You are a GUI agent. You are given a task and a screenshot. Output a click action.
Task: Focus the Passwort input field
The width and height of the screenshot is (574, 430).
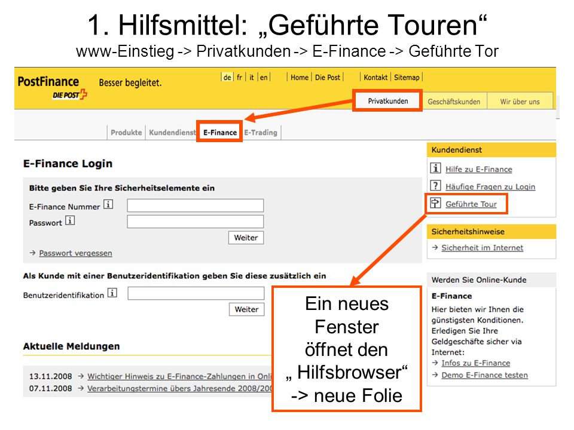(x=195, y=222)
